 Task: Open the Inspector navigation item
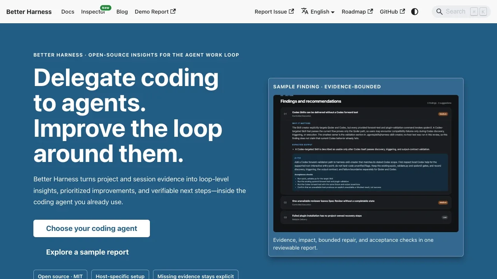(x=93, y=12)
